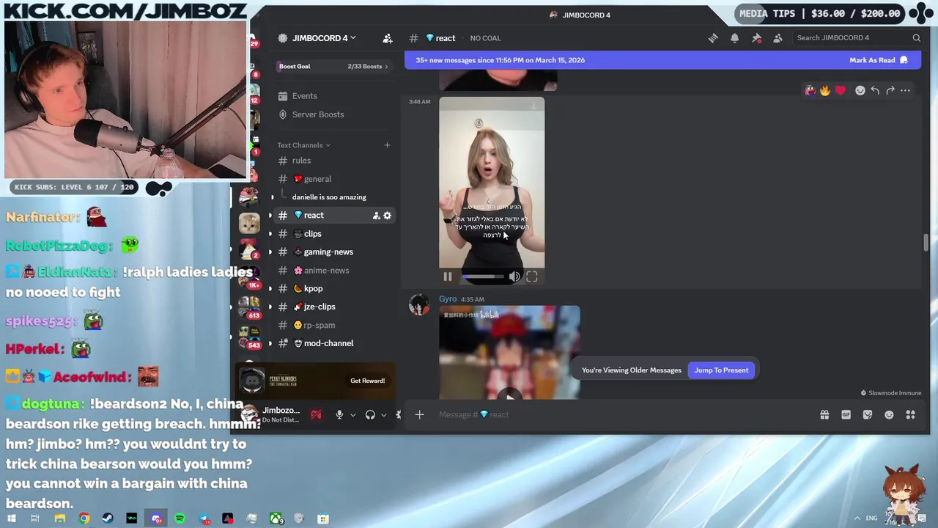
Task: Open the Windows Start menu
Action: [12, 519]
